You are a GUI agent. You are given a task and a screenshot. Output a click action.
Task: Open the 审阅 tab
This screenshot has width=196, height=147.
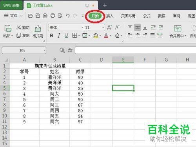[x=177, y=16]
